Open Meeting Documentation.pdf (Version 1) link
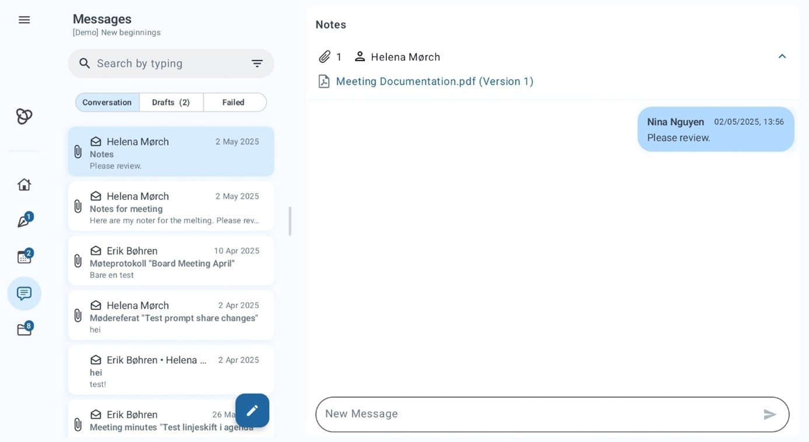This screenshot has width=809, height=442. coord(435,82)
